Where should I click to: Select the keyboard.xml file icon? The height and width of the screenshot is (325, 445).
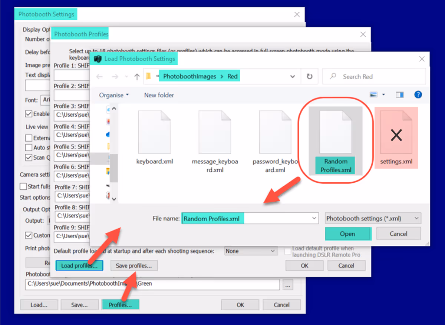click(155, 132)
